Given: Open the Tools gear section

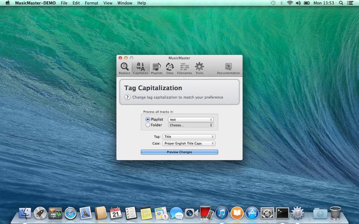Looking at the screenshot, I should pyautogui.click(x=199, y=69).
